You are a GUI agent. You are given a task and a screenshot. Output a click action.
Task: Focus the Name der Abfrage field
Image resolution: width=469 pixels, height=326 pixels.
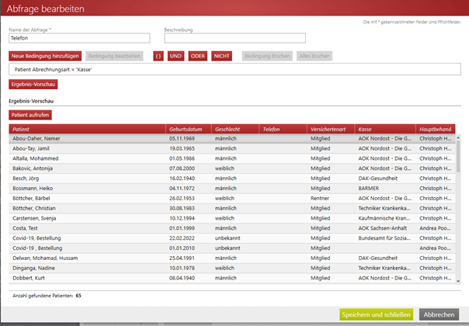(79, 38)
